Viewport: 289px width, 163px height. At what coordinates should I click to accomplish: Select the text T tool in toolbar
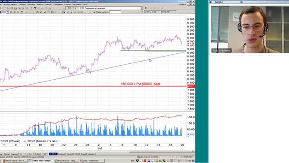[x=35, y=8]
